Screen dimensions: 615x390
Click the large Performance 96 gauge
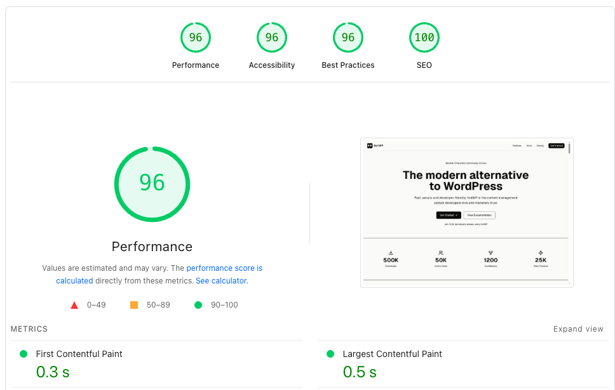pyautogui.click(x=152, y=184)
